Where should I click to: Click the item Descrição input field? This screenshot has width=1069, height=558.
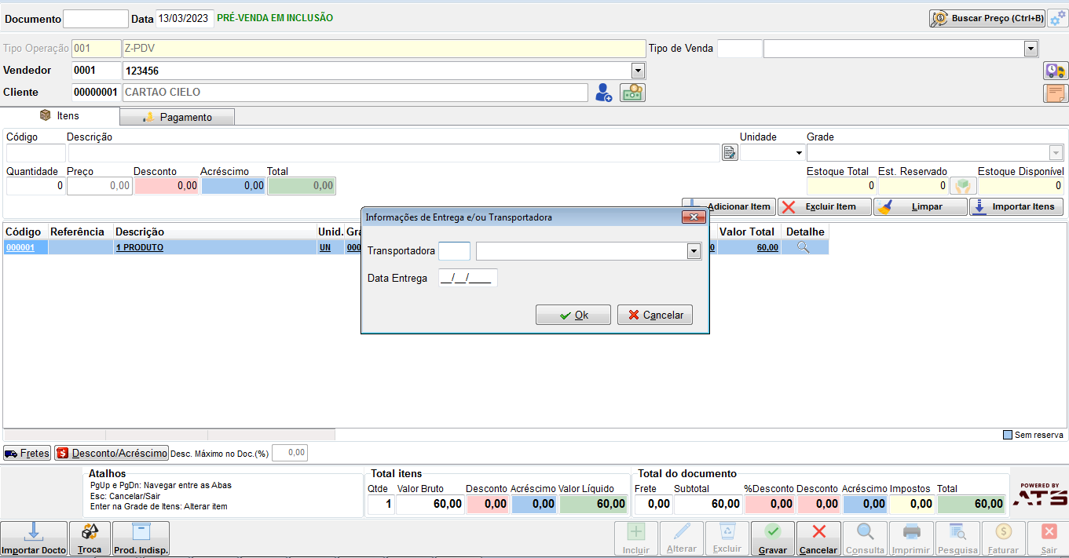tap(394, 153)
